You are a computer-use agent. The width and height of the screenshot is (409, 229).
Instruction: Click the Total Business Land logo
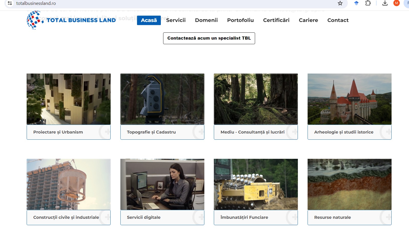click(71, 20)
